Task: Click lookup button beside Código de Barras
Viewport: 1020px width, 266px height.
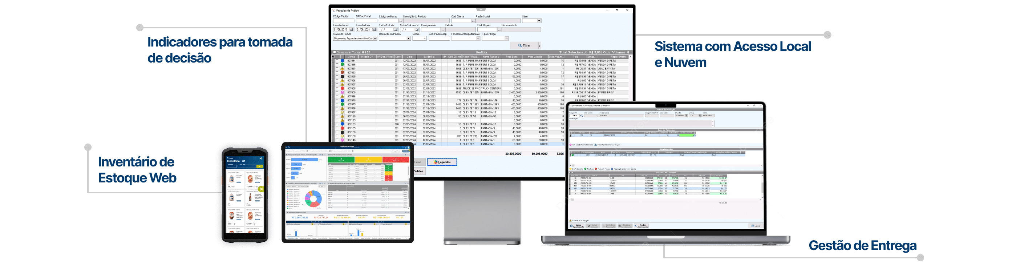Action: pyautogui.click(x=401, y=21)
